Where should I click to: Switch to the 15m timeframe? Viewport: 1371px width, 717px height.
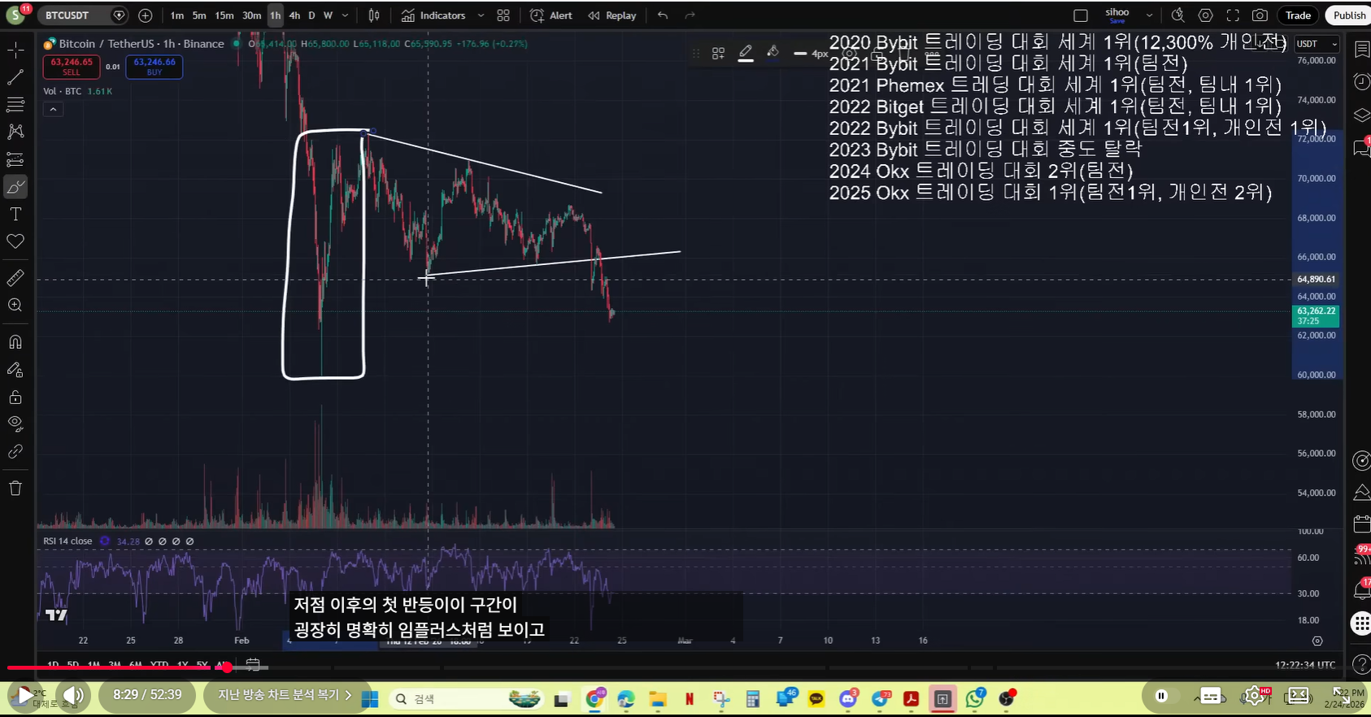pyautogui.click(x=224, y=15)
